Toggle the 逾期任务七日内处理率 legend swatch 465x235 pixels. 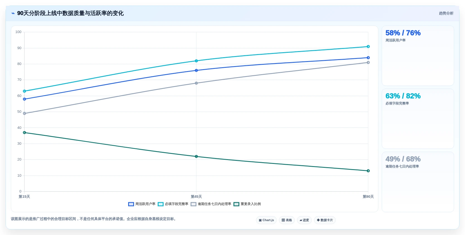point(193,204)
